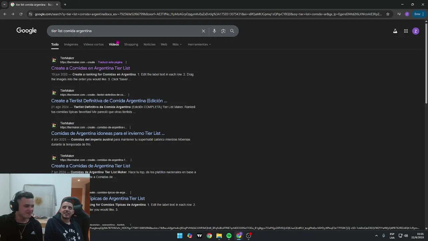Open the media control icon in Chrome toolbar
Screen dimensions: 428x241
[x=399, y=14]
